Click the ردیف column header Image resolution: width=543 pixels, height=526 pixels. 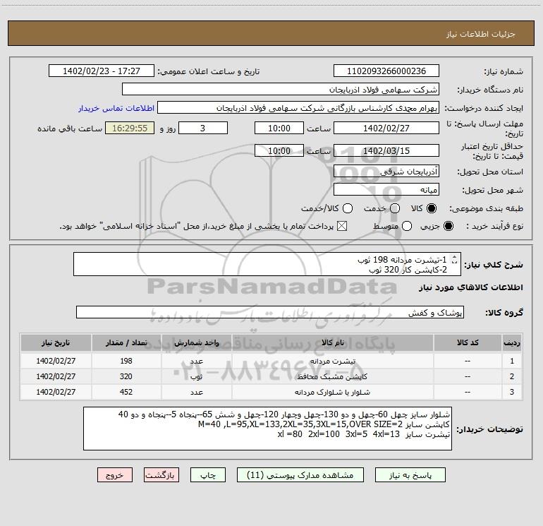[512, 342]
